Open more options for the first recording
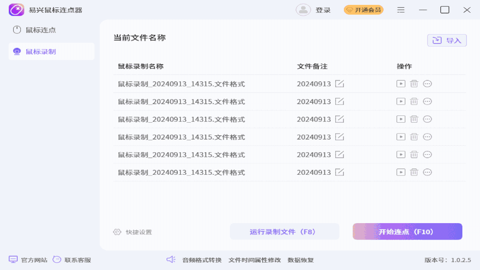 tap(427, 84)
